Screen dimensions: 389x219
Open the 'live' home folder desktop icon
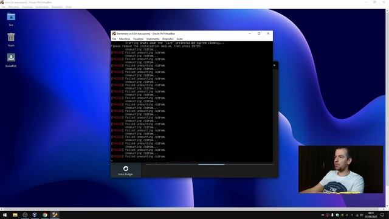(11, 19)
